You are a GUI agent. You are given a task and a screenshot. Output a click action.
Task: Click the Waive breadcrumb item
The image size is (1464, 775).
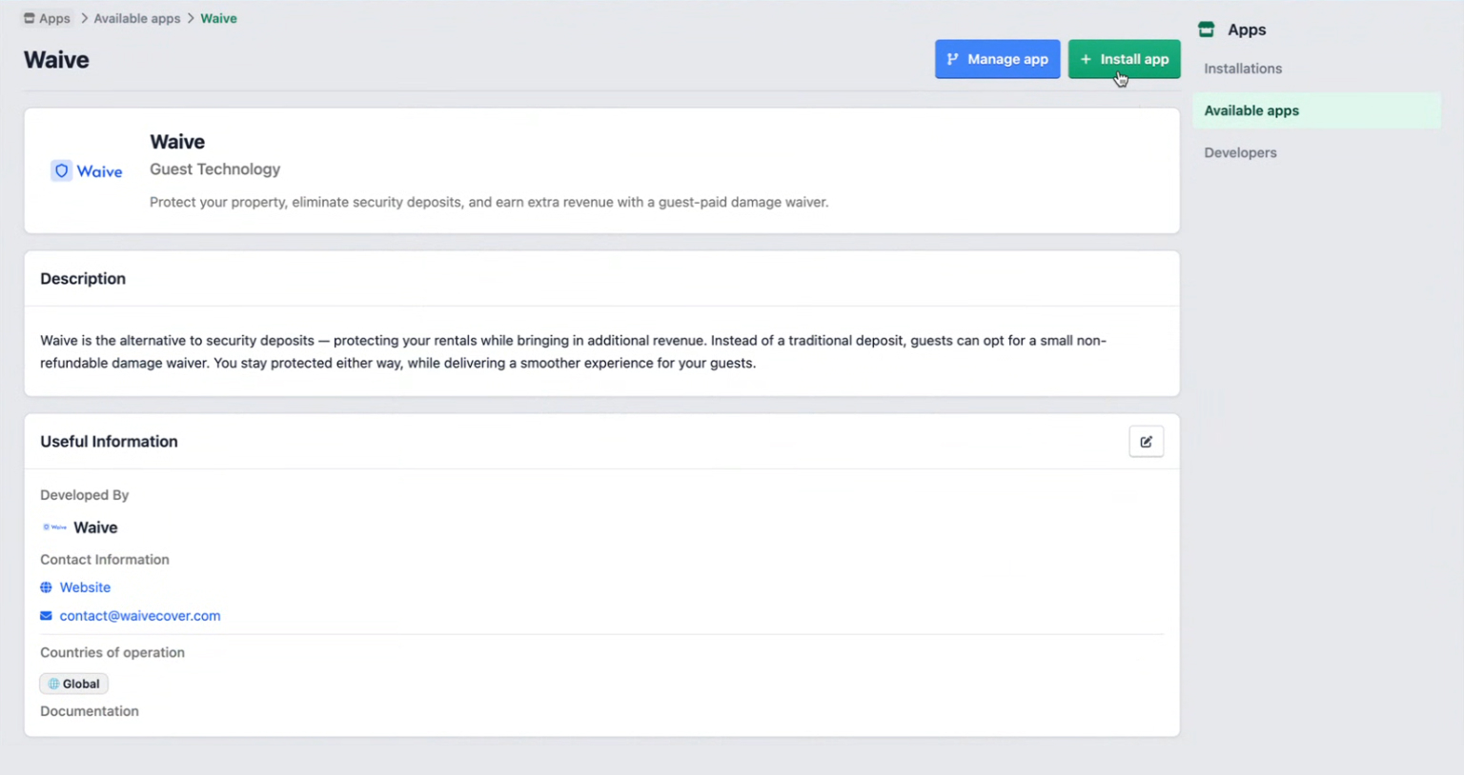(x=218, y=18)
